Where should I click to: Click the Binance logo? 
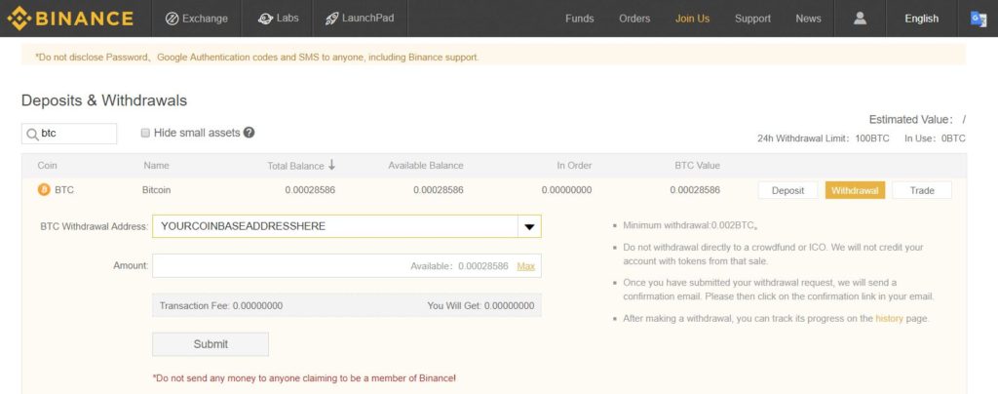click(x=70, y=19)
